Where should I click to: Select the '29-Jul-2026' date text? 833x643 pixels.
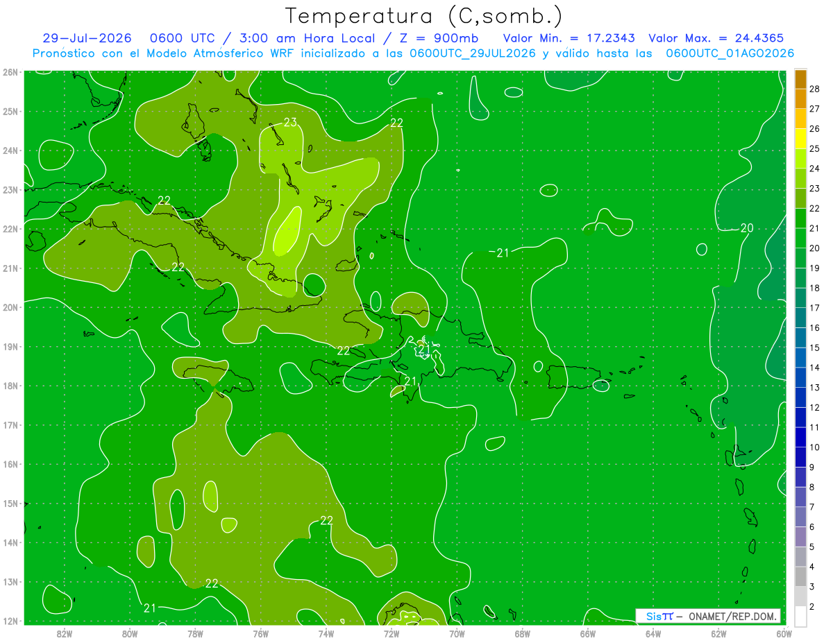[87, 38]
